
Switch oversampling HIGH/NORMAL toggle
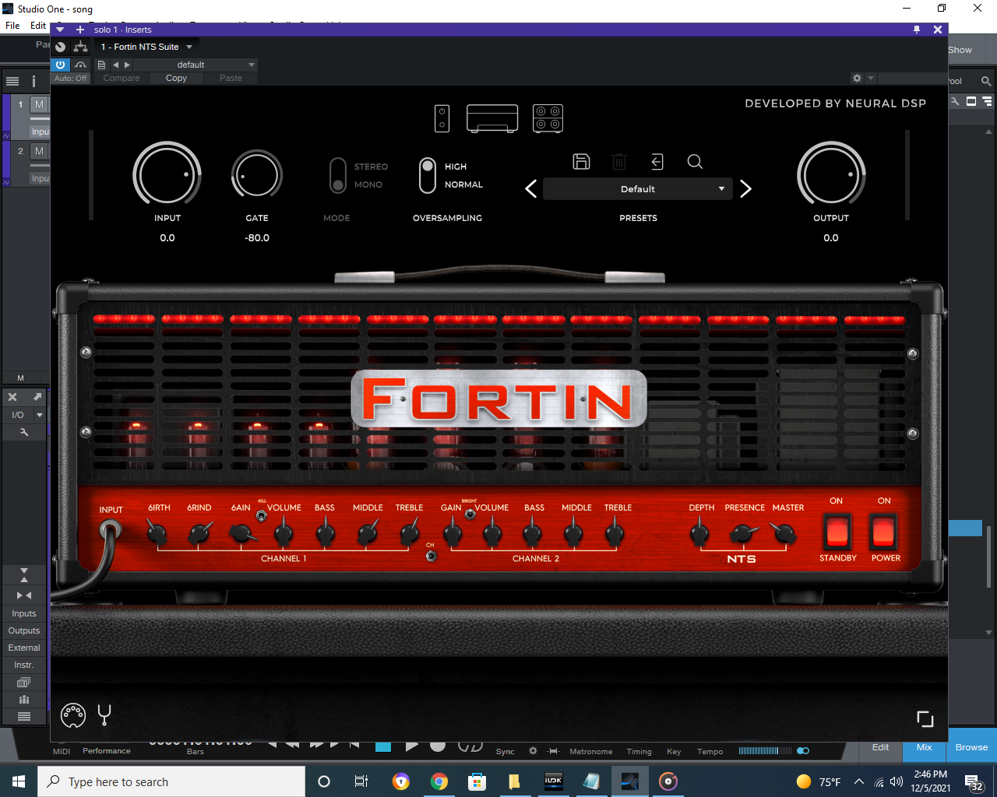(428, 175)
